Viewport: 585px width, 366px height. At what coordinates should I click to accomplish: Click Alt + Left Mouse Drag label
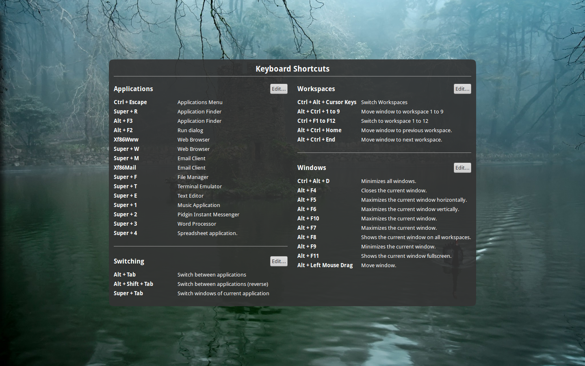(x=325, y=265)
